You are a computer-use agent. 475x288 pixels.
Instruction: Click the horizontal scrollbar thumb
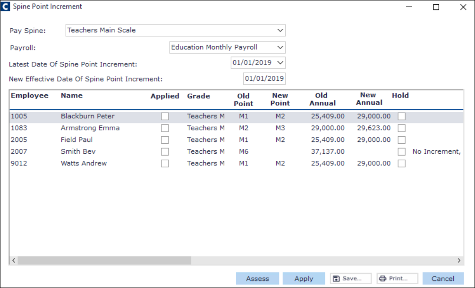pyautogui.click(x=104, y=261)
